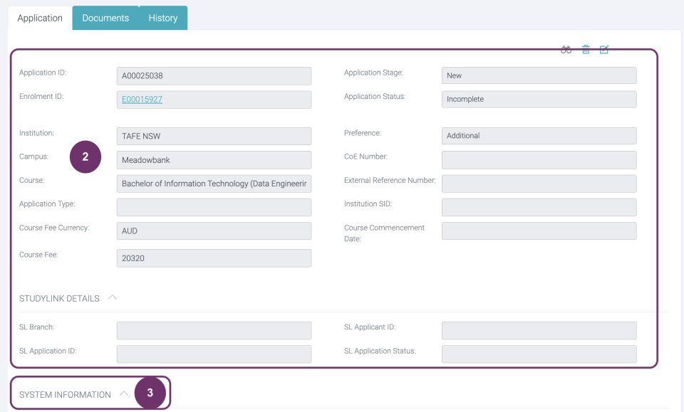Open the edit application icon
The image size is (684, 412).
pyautogui.click(x=604, y=49)
